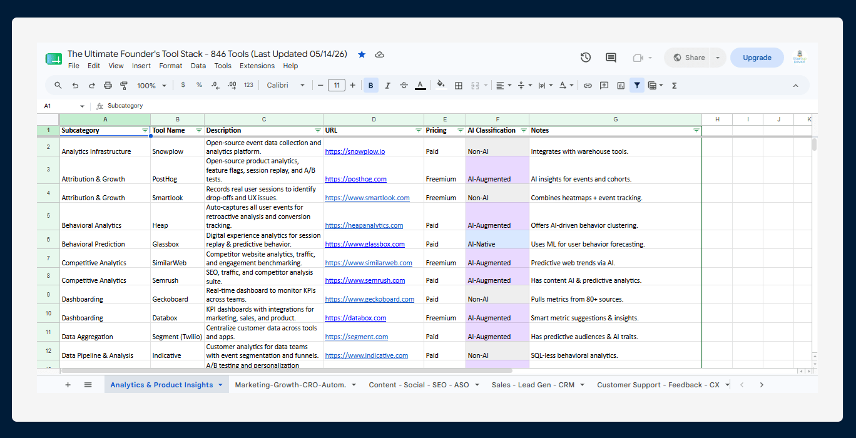Screen dimensions: 856x438
Task: Click the formula bar showing Subcategory
Action: coord(460,106)
